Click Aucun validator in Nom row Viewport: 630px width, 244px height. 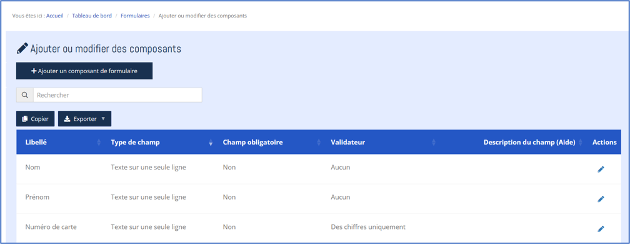click(340, 167)
